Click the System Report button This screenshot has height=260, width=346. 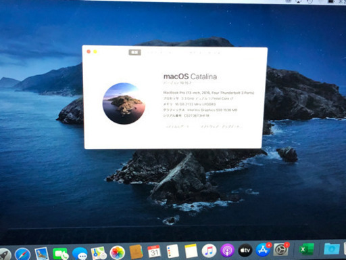tap(178, 127)
